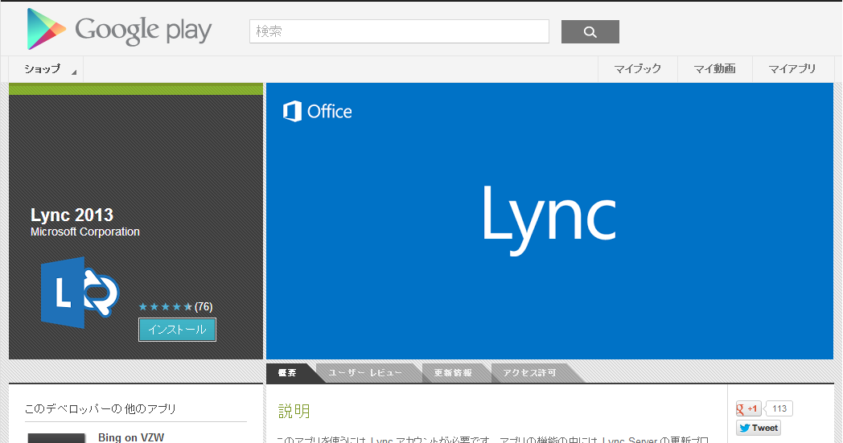Click the Google Play logo
This screenshot has height=443, width=843.
point(119,29)
